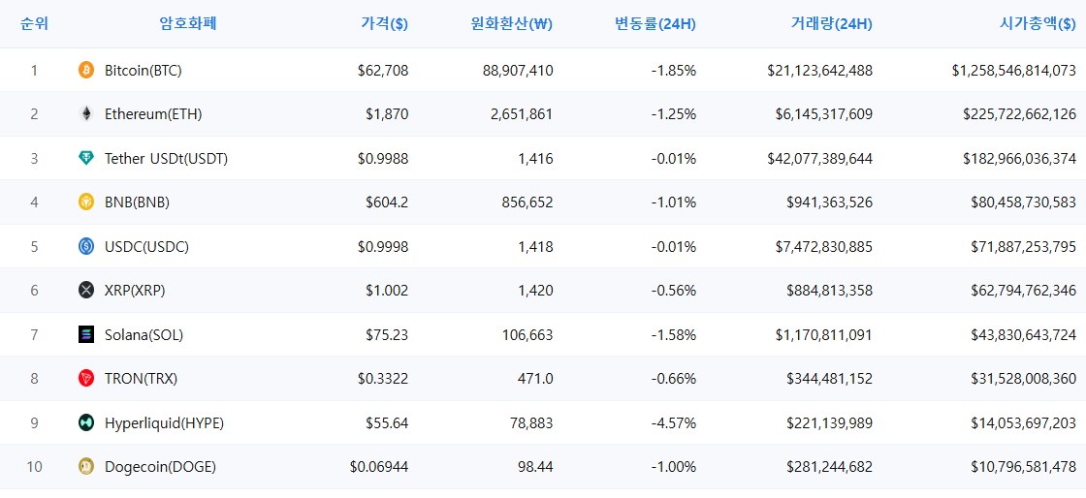Click won value 106,663
The width and height of the screenshot is (1086, 498).
[x=526, y=335]
